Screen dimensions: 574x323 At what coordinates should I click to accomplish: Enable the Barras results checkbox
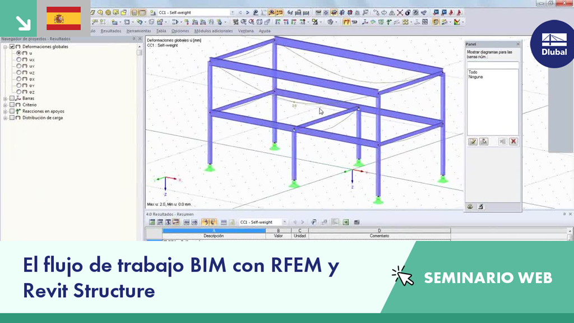(x=12, y=98)
